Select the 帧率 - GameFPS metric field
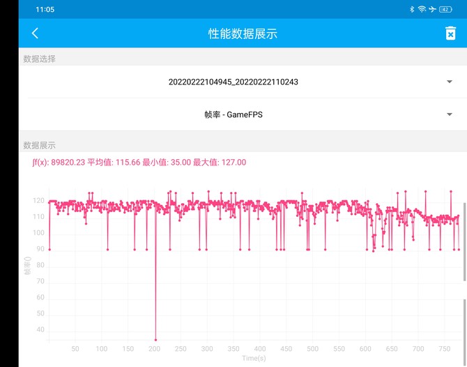The width and height of the screenshot is (467, 367). click(233, 114)
